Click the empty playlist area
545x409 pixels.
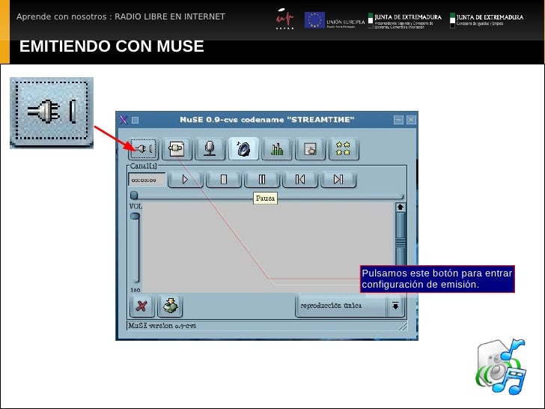(268, 248)
